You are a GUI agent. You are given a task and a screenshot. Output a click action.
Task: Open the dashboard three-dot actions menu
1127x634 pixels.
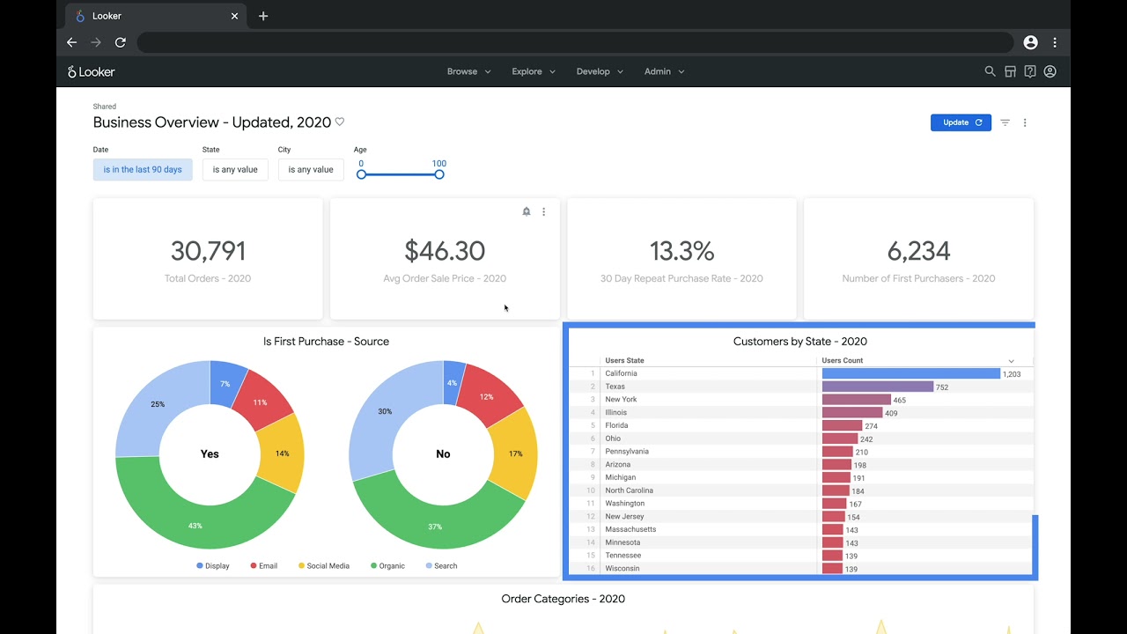(x=1025, y=122)
